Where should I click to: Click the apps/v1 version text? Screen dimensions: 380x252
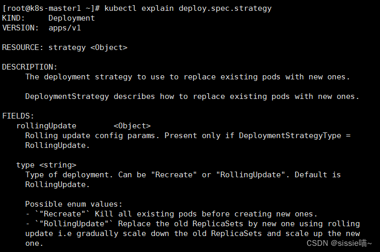point(65,28)
